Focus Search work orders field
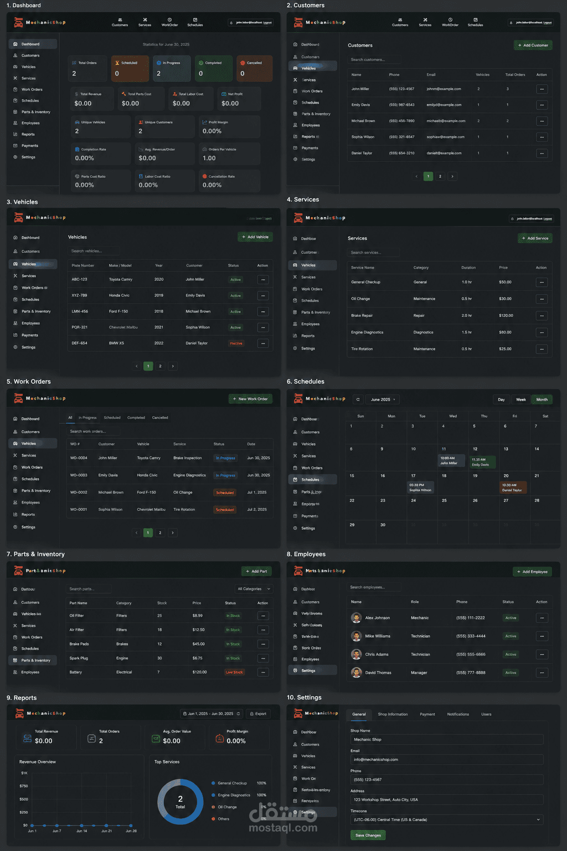This screenshot has height=851, width=567. (93, 431)
